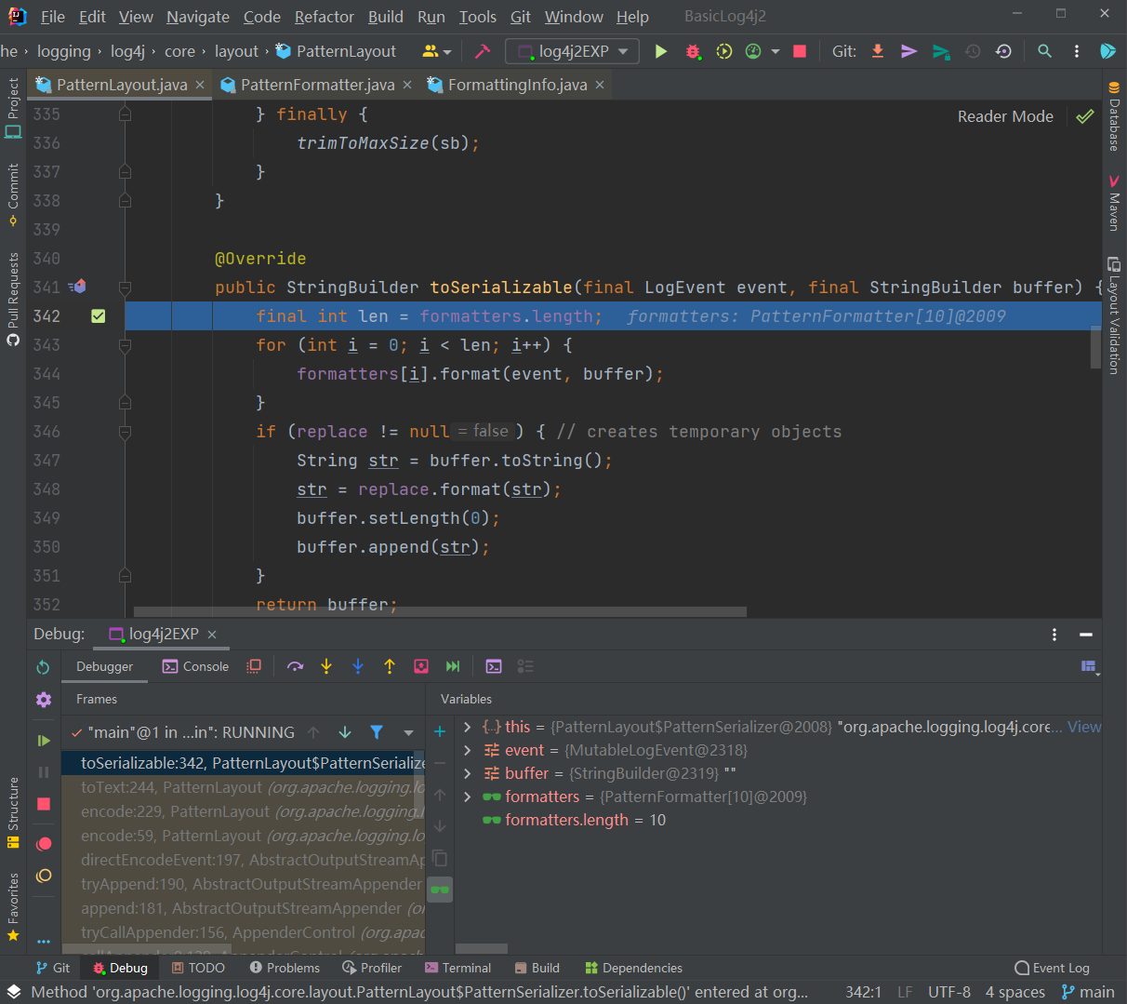Resume the program in debug sidebar
This screenshot has height=1004, width=1127.
point(44,741)
